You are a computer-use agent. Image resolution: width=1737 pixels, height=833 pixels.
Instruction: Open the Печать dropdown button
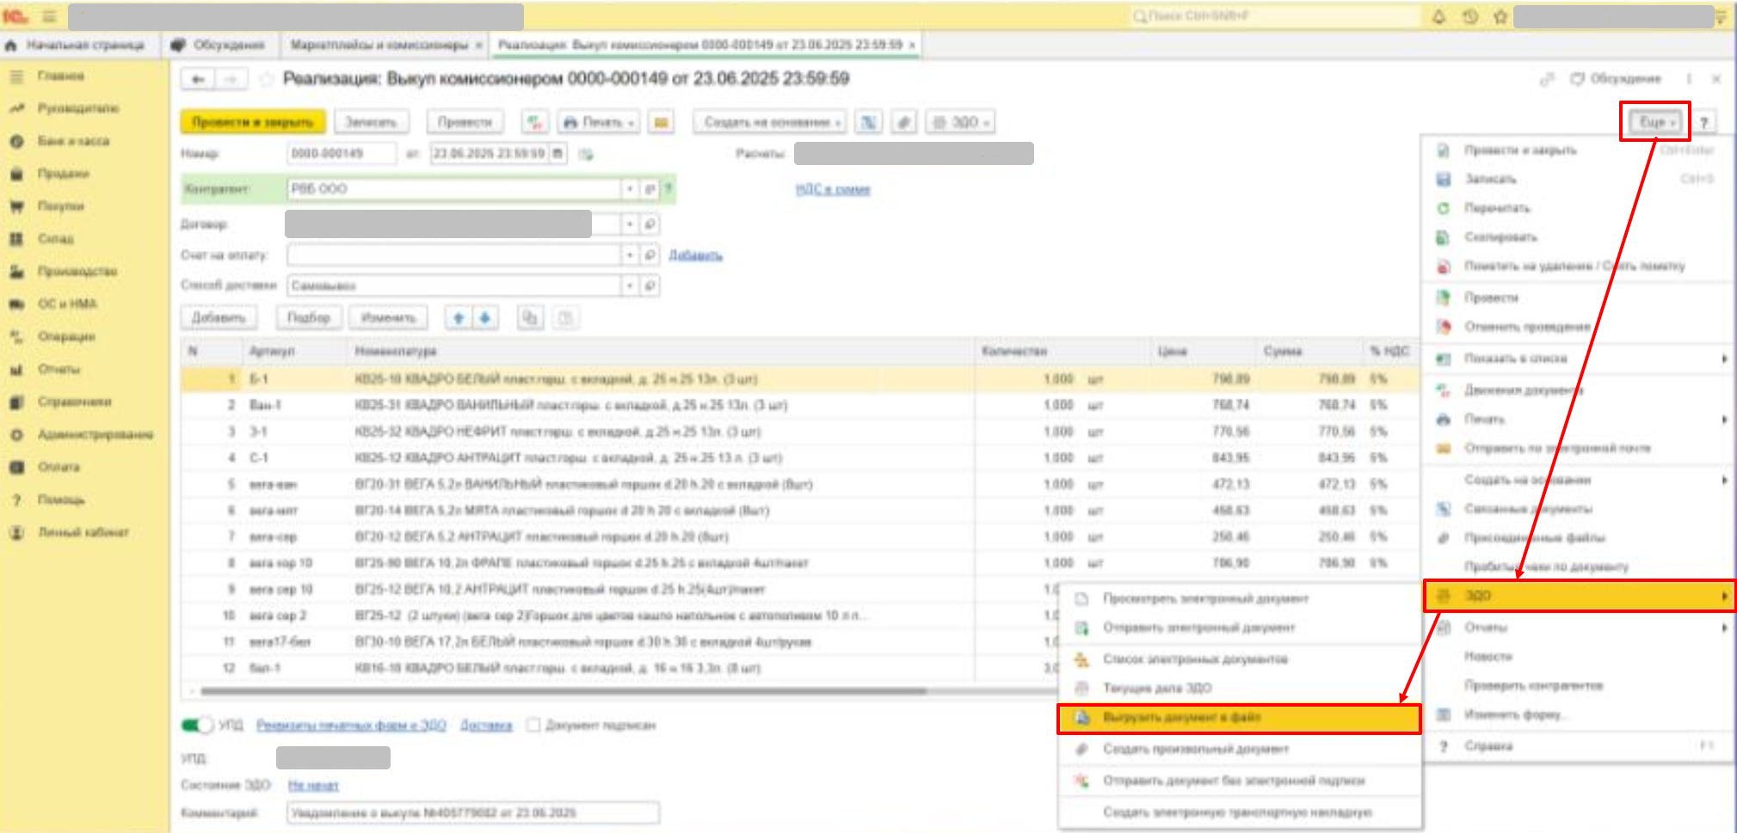[600, 122]
